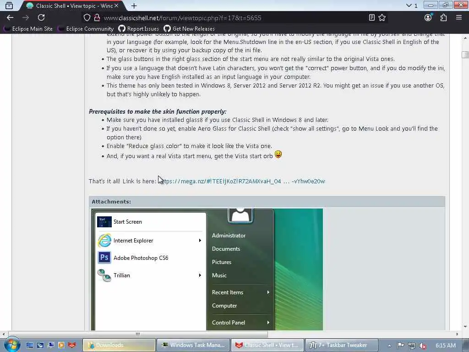
Task: Click the tongue-out smiley emoticon
Action: [x=278, y=154]
